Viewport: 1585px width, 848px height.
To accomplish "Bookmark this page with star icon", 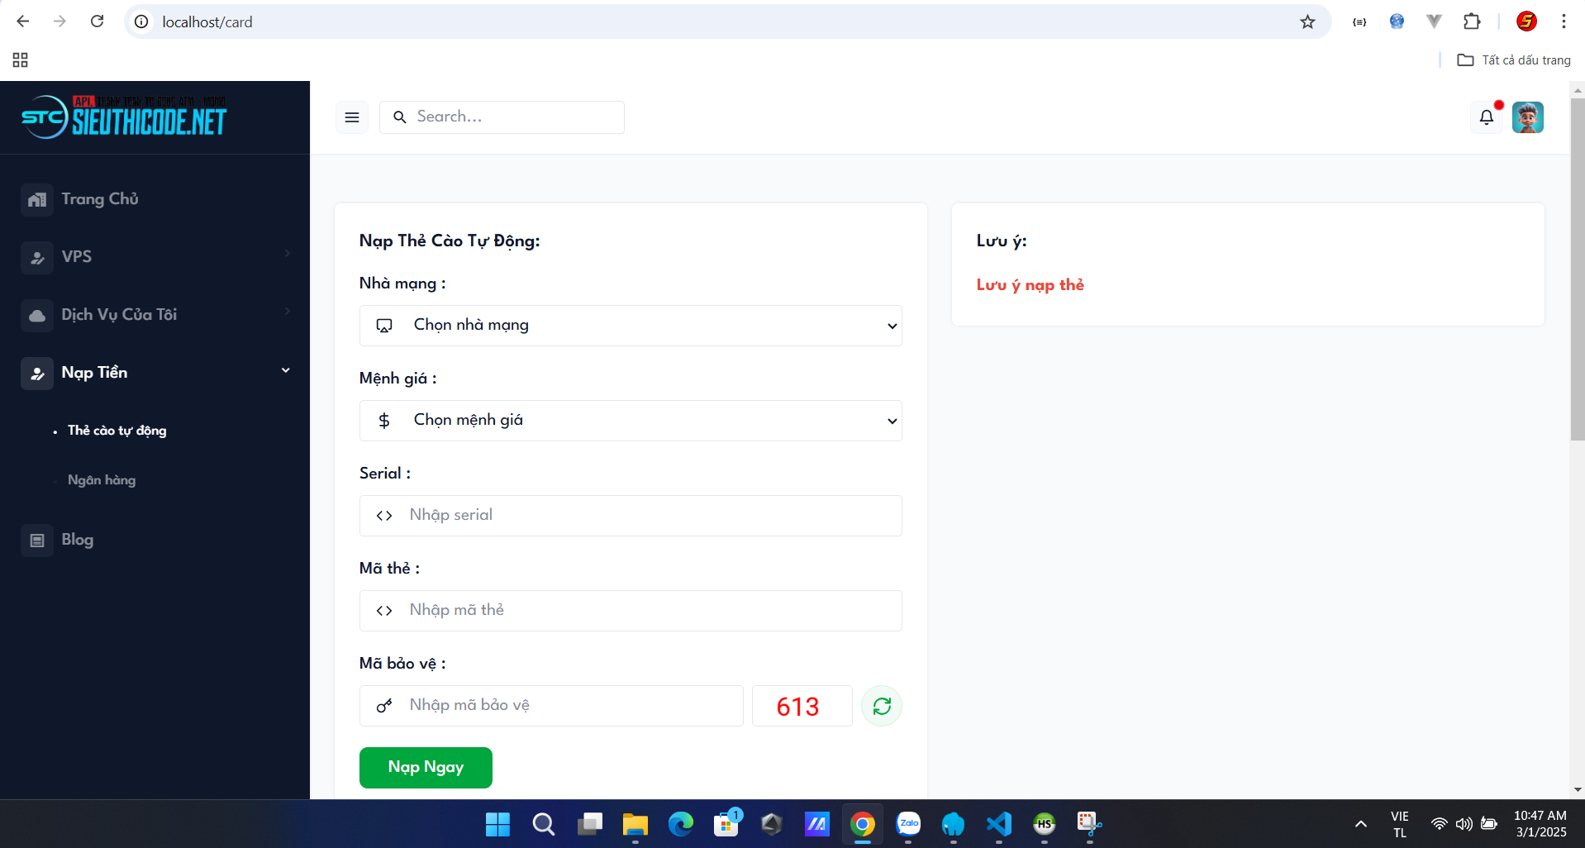I will [x=1307, y=22].
